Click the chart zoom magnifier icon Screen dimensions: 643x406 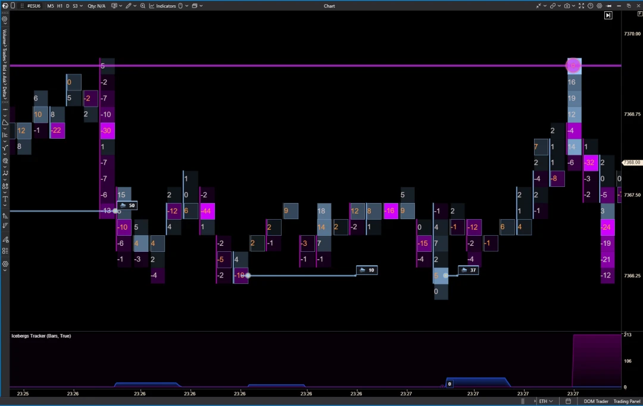point(143,6)
